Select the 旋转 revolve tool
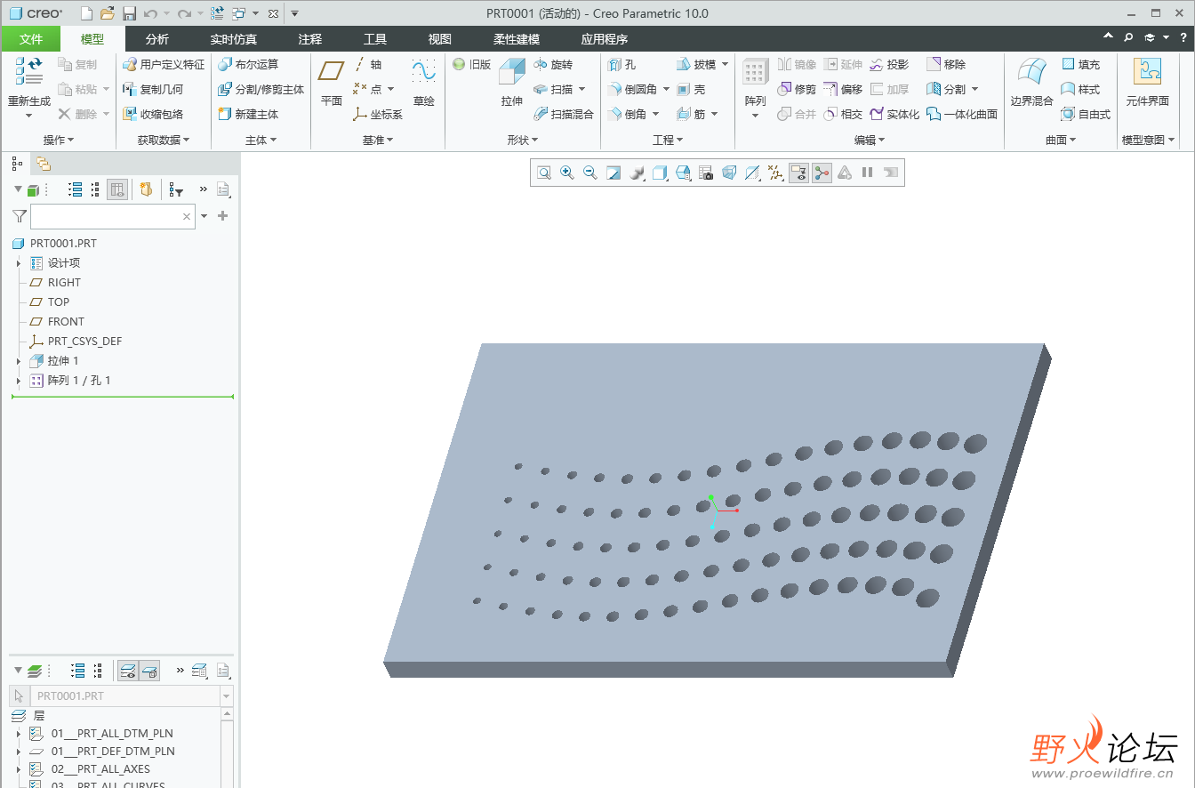The image size is (1195, 788). click(x=553, y=65)
